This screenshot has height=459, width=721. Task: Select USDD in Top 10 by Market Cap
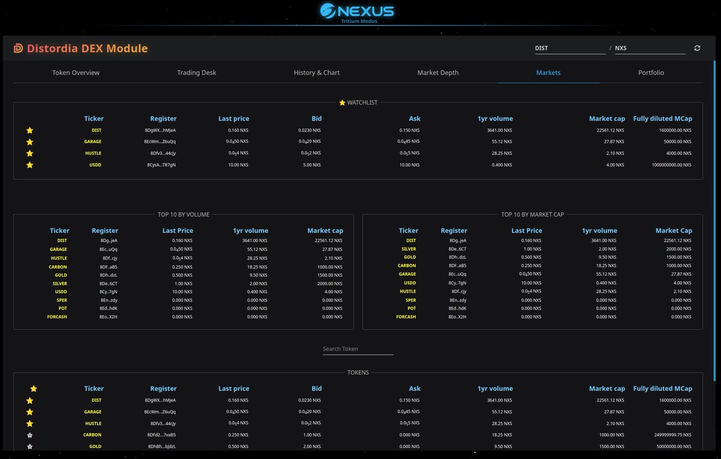pos(410,283)
